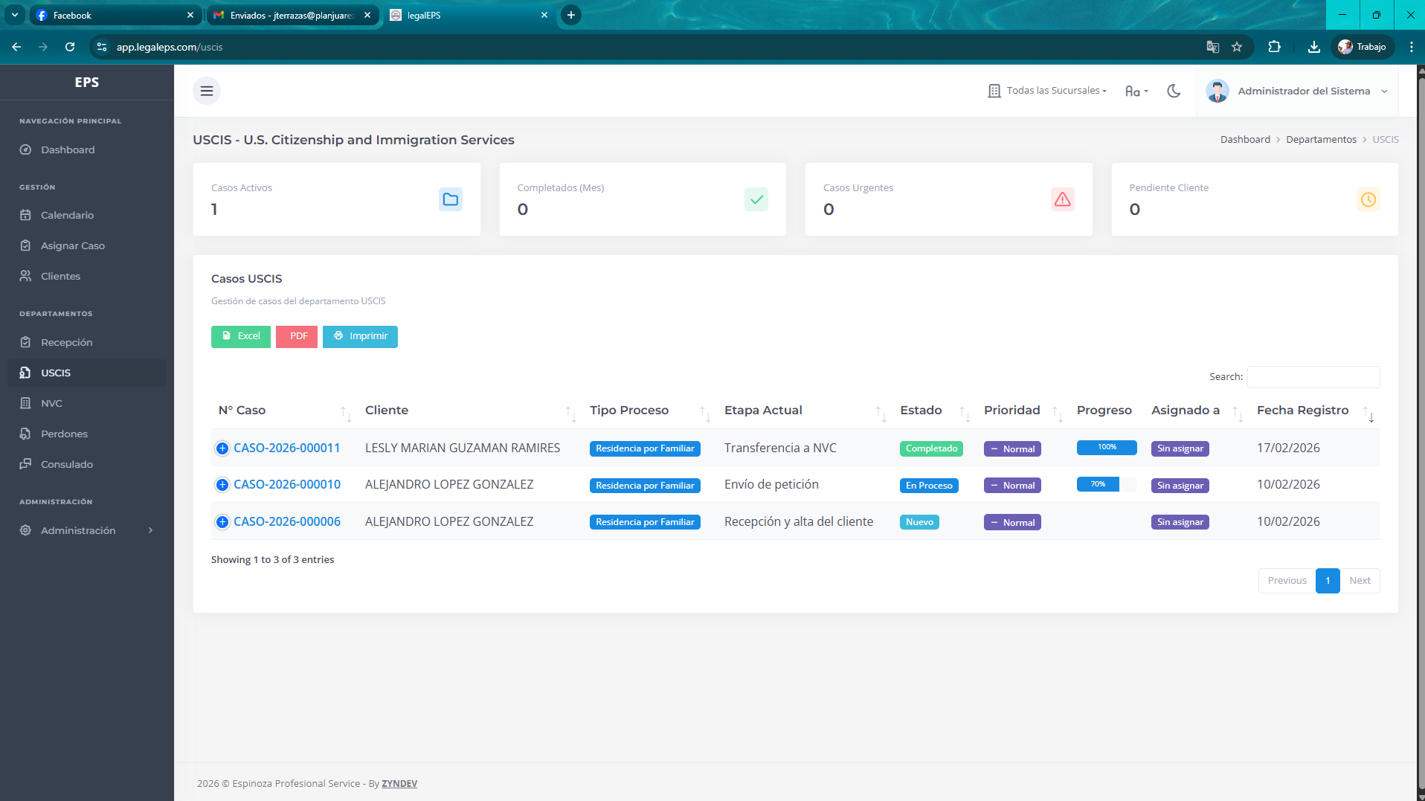Expand row details for CASO-2026-000011
The width and height of the screenshot is (1425, 801).
[222, 448]
